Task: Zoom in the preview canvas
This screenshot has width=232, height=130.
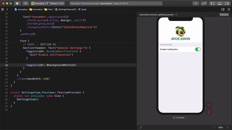Action: click(x=228, y=127)
